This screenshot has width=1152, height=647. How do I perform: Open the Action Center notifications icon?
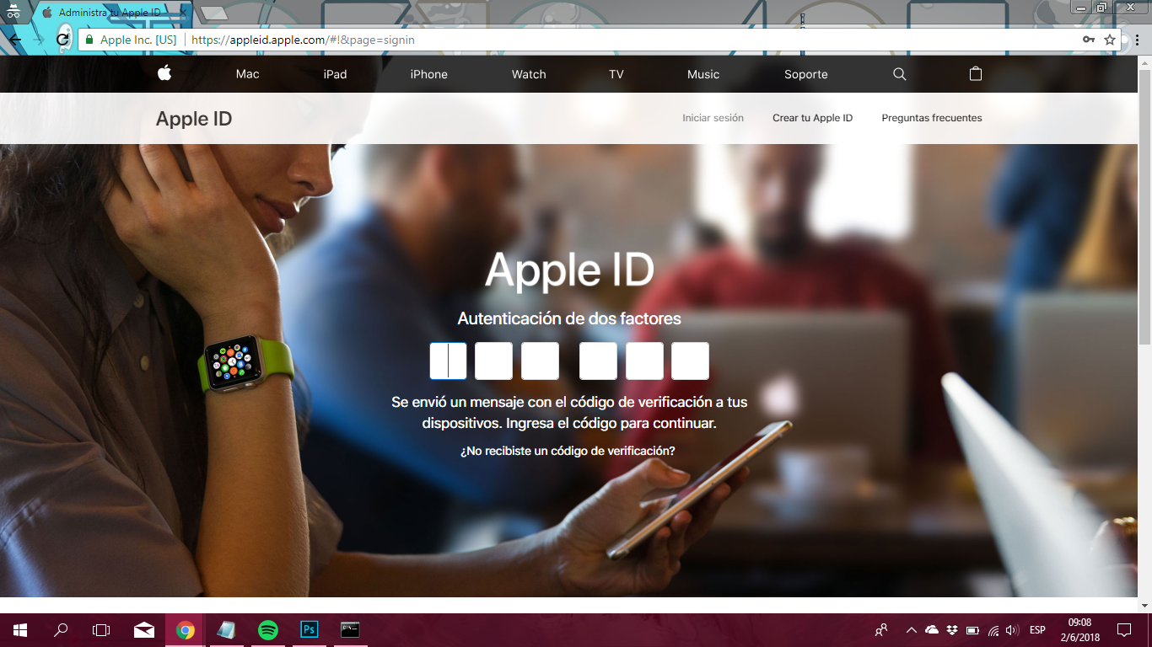(1124, 630)
